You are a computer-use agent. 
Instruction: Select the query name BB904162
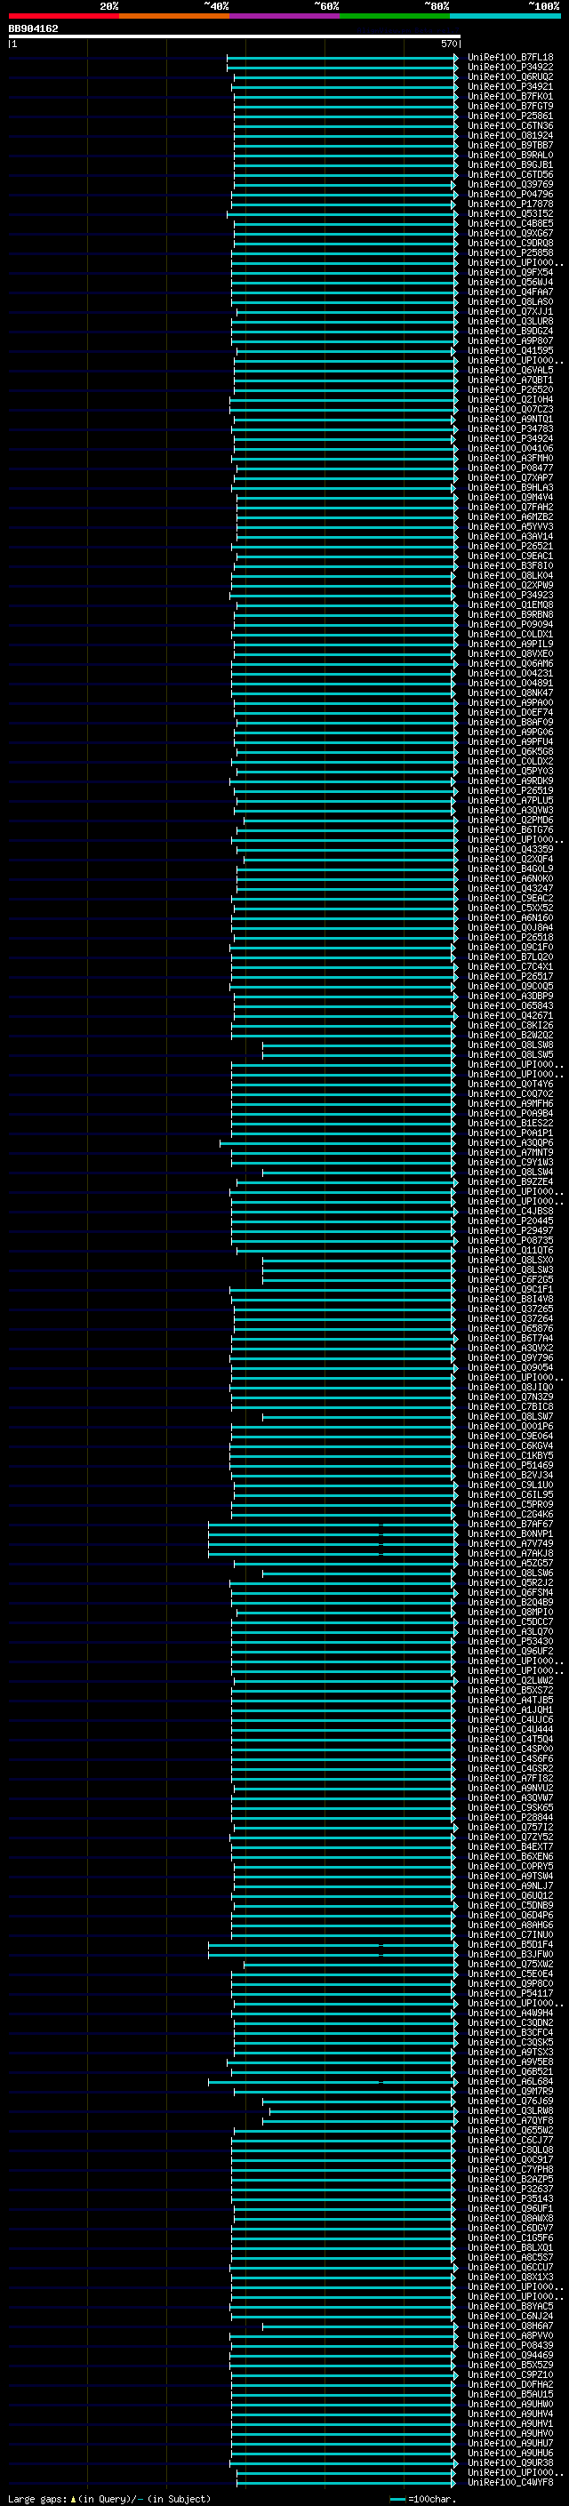(33, 28)
